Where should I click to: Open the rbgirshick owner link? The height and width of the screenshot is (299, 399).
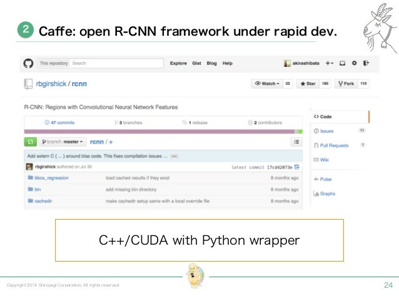point(51,84)
